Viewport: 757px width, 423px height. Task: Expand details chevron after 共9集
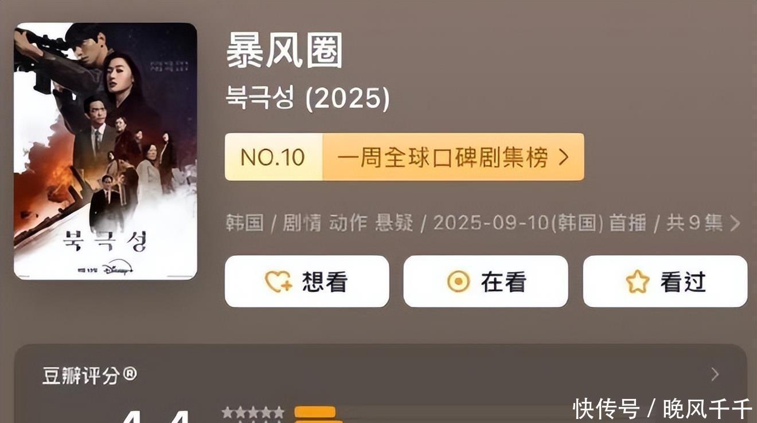coord(735,223)
